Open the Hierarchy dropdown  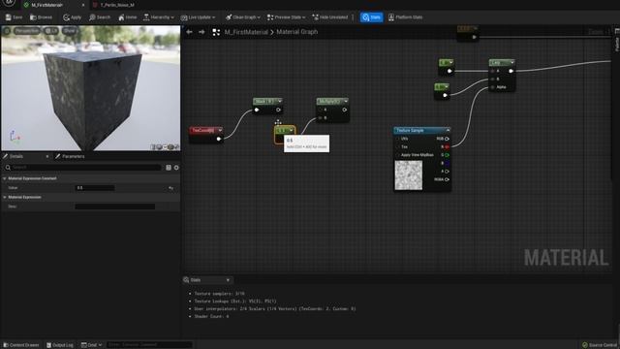[x=158, y=17]
